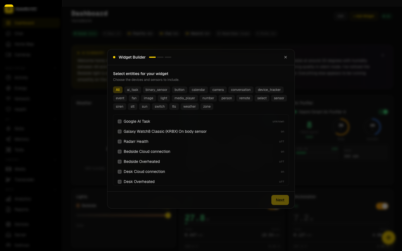Image resolution: width=402 pixels, height=251 pixels.
Task: Enable the Bedside Cloud connection checkbox
Action: coord(119,152)
